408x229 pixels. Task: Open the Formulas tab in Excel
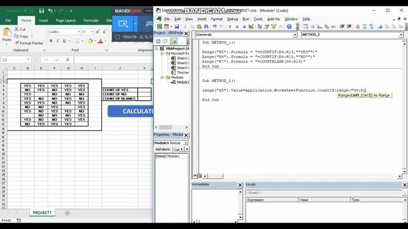(91, 20)
